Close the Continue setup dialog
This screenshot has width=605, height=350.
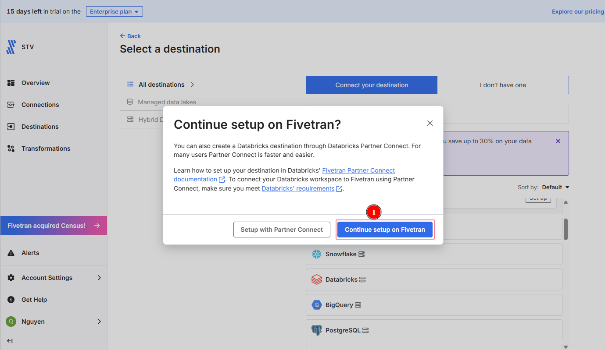pyautogui.click(x=430, y=124)
